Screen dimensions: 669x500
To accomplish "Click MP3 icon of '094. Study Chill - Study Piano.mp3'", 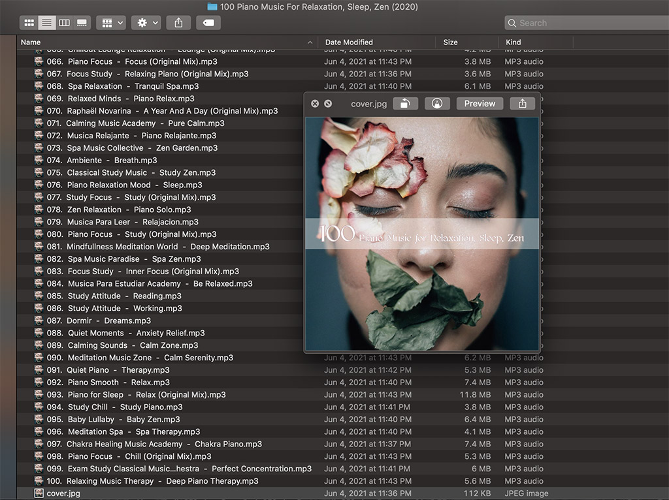I will tap(39, 407).
